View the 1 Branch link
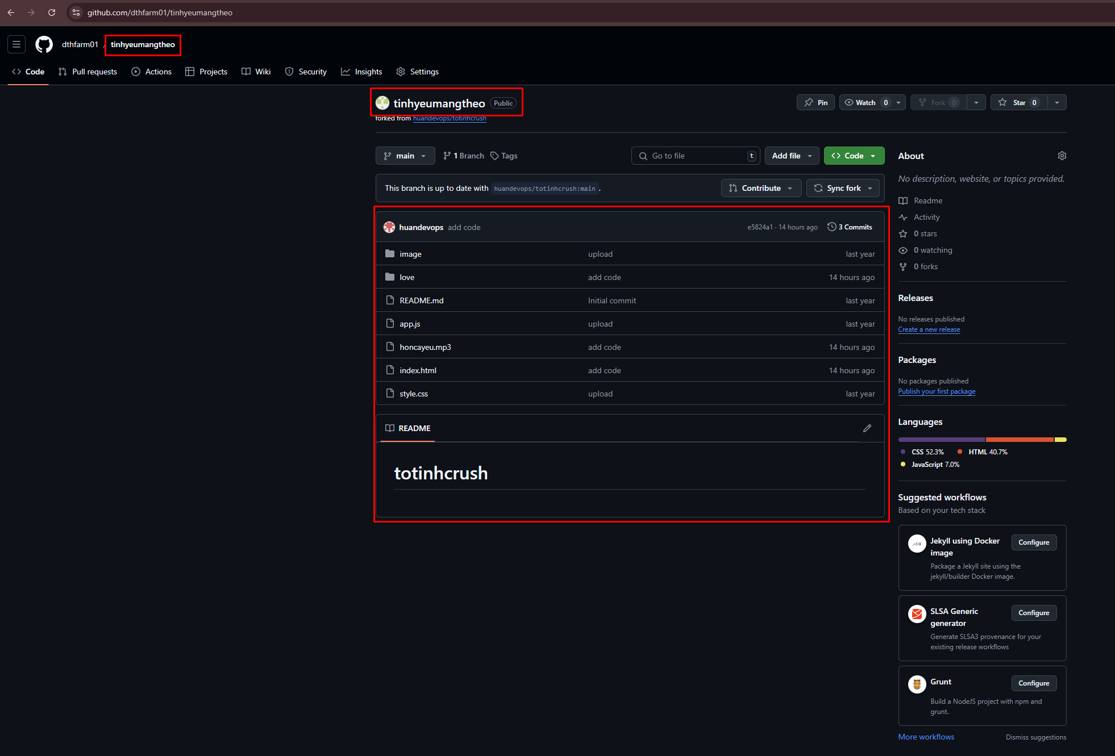 point(464,156)
